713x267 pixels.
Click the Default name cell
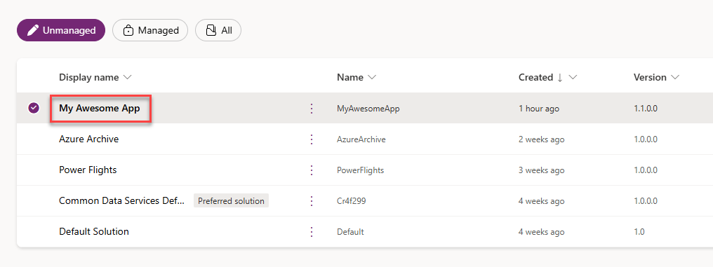[x=350, y=232]
